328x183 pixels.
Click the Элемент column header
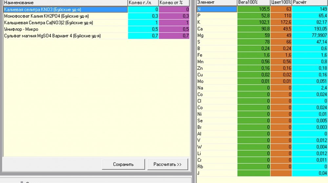217,3
